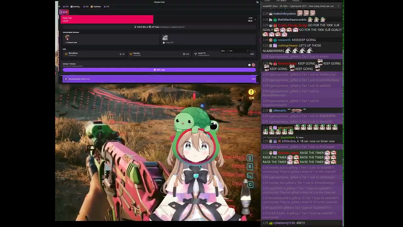Click username cyberbomj1336 in chat
This screenshot has height=227, width=403.
pyautogui.click(x=284, y=223)
